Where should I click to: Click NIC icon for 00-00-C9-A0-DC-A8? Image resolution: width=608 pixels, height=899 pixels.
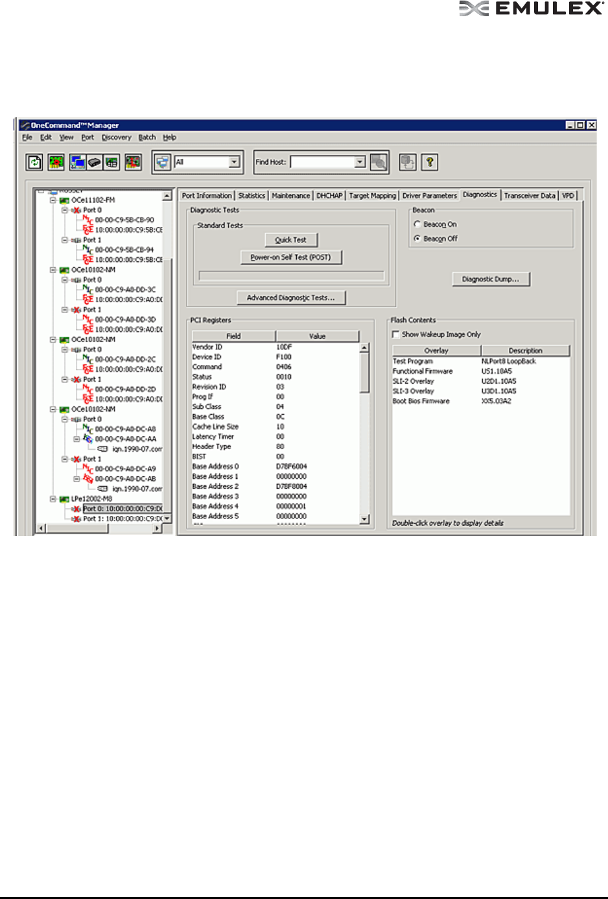tap(88, 428)
